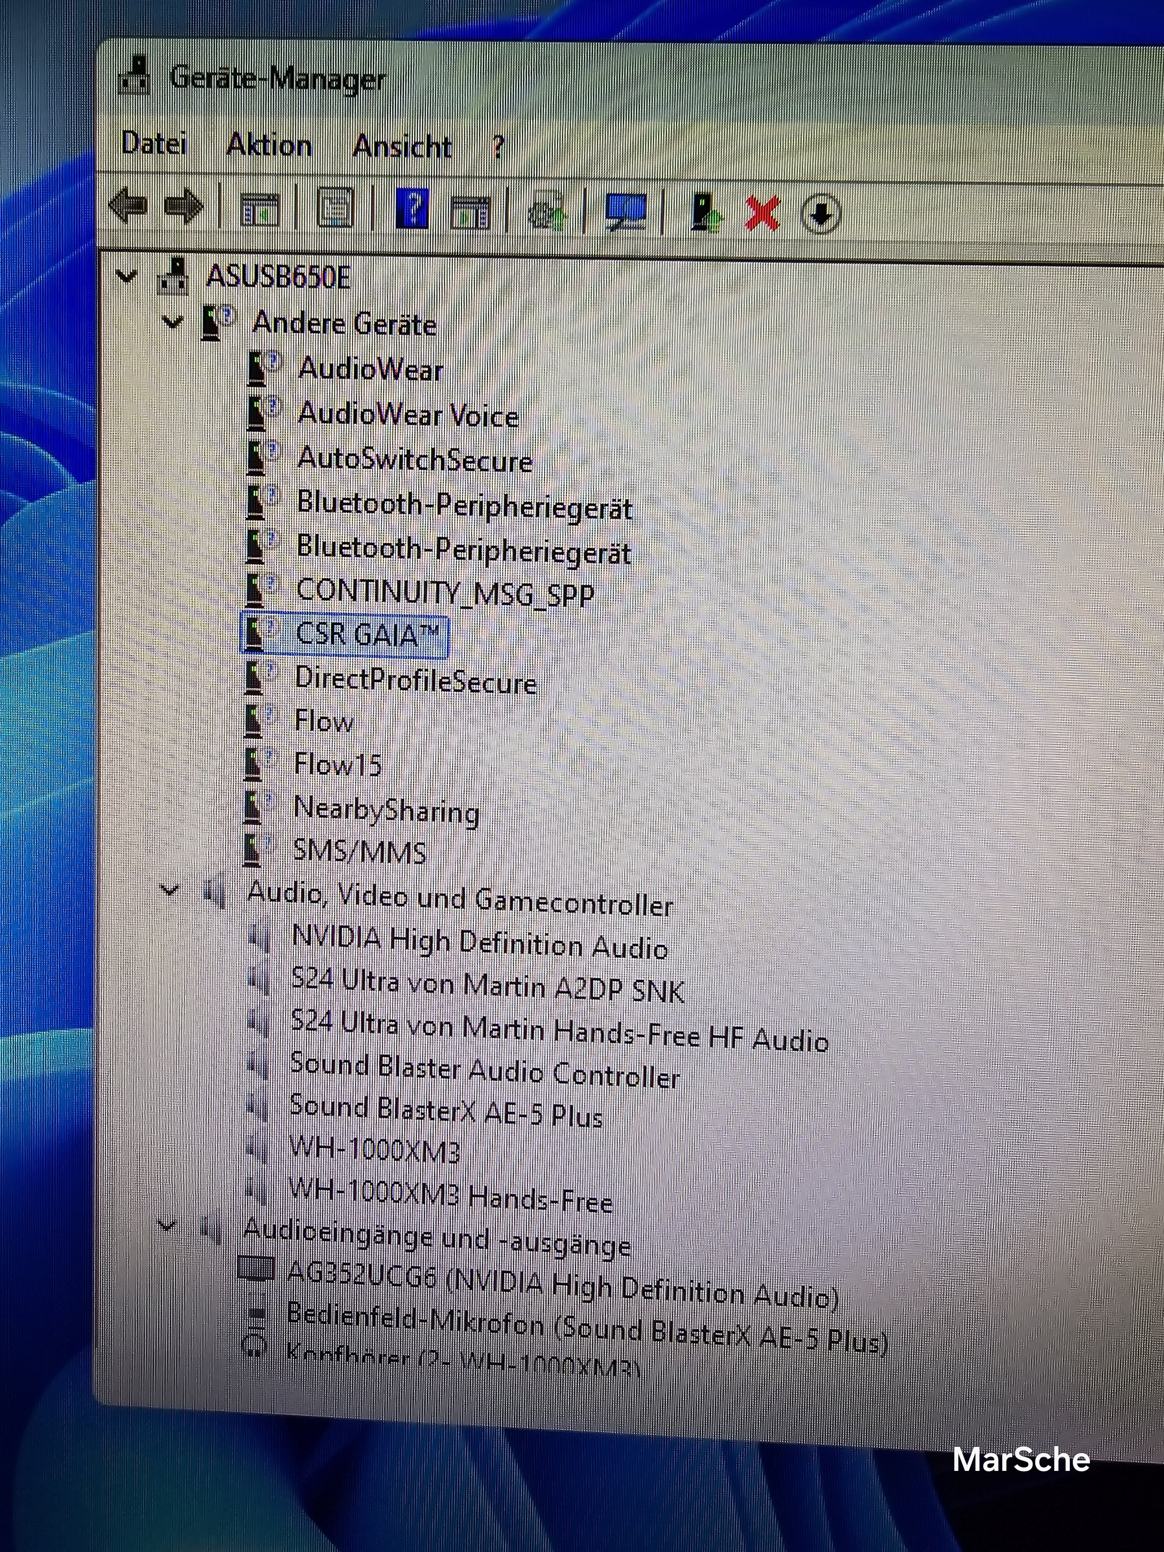Click the blue Help question-mark toolbar icon
This screenshot has width=1164, height=1552.
tap(412, 208)
